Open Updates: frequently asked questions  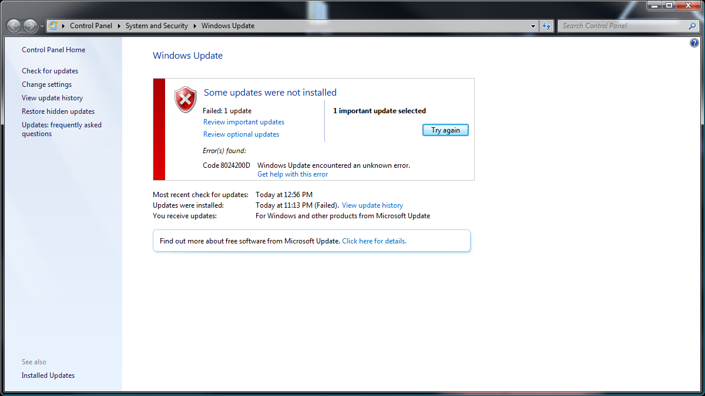(x=62, y=129)
